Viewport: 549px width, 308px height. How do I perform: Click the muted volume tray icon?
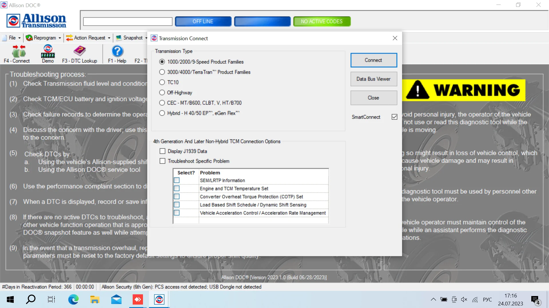tap(464, 299)
